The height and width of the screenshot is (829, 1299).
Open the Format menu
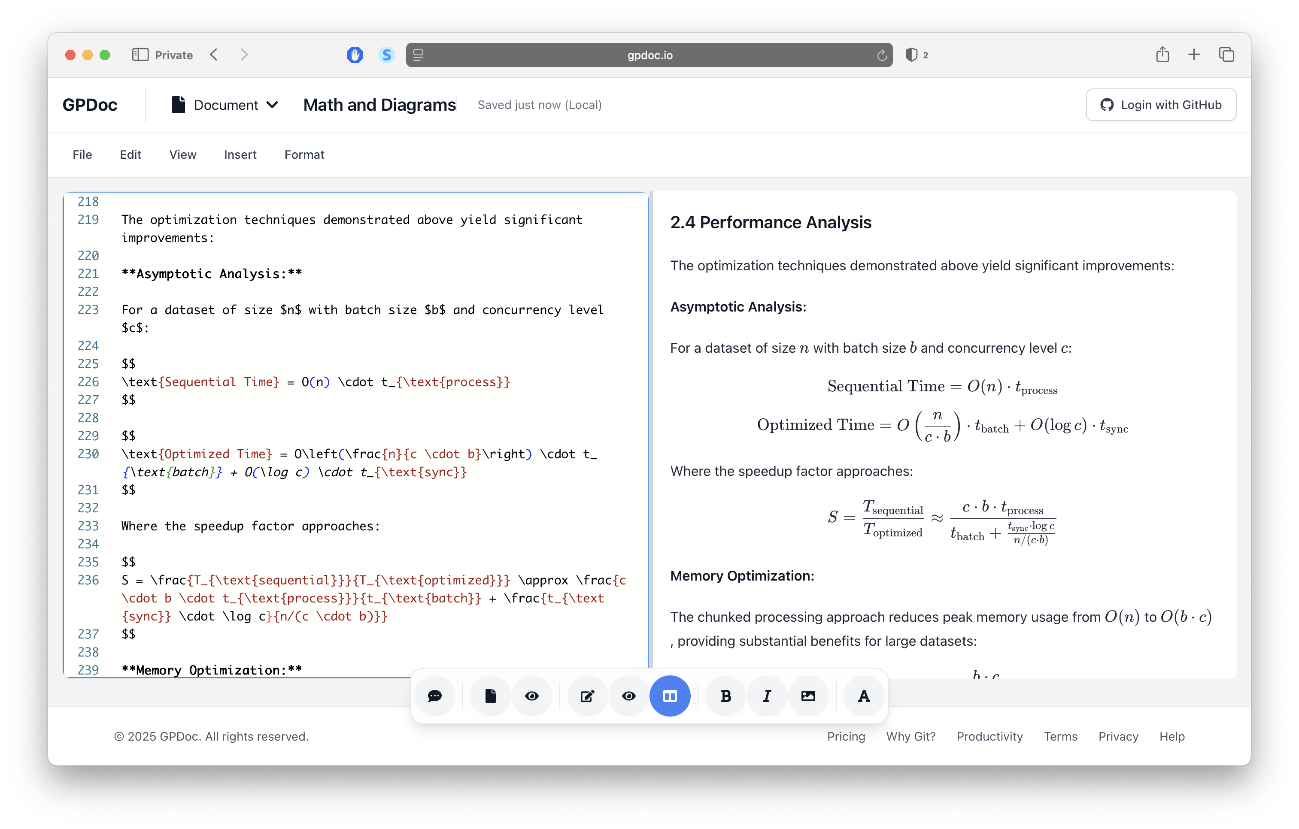point(304,155)
